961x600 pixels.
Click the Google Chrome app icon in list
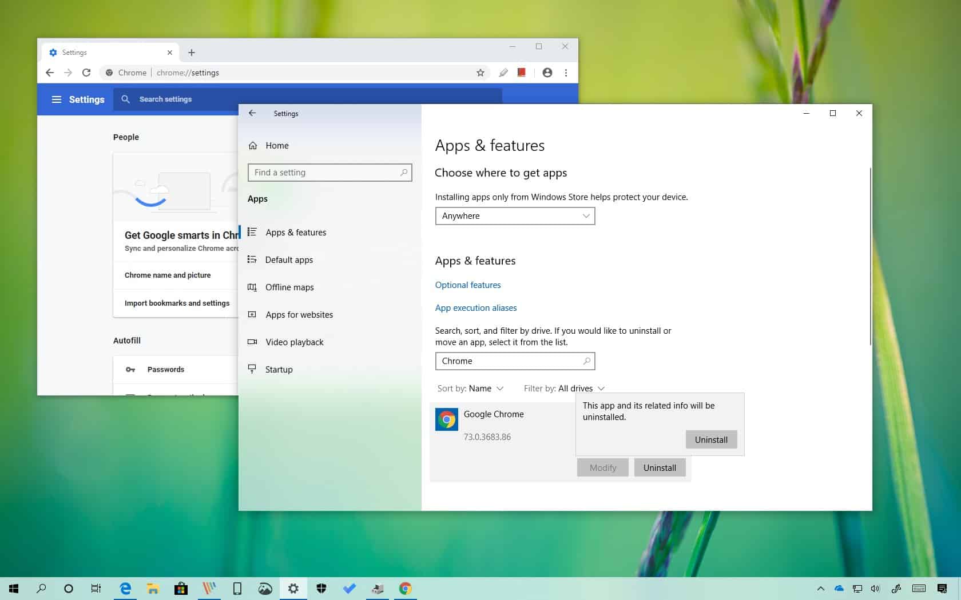point(446,419)
